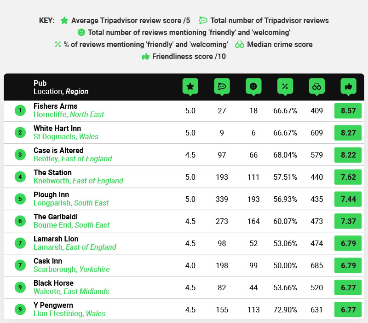Click the star icon in the key
Image resolution: width=368 pixels, height=323 pixels.
(64, 20)
